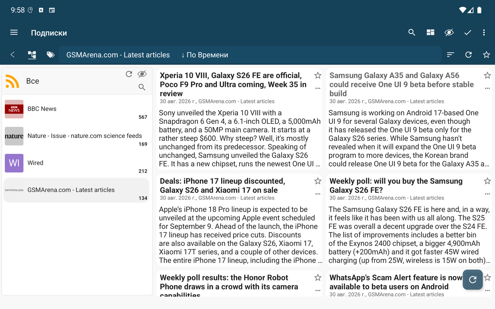Open the three-dot overflow menu
The image size is (495, 309).
point(484,32)
